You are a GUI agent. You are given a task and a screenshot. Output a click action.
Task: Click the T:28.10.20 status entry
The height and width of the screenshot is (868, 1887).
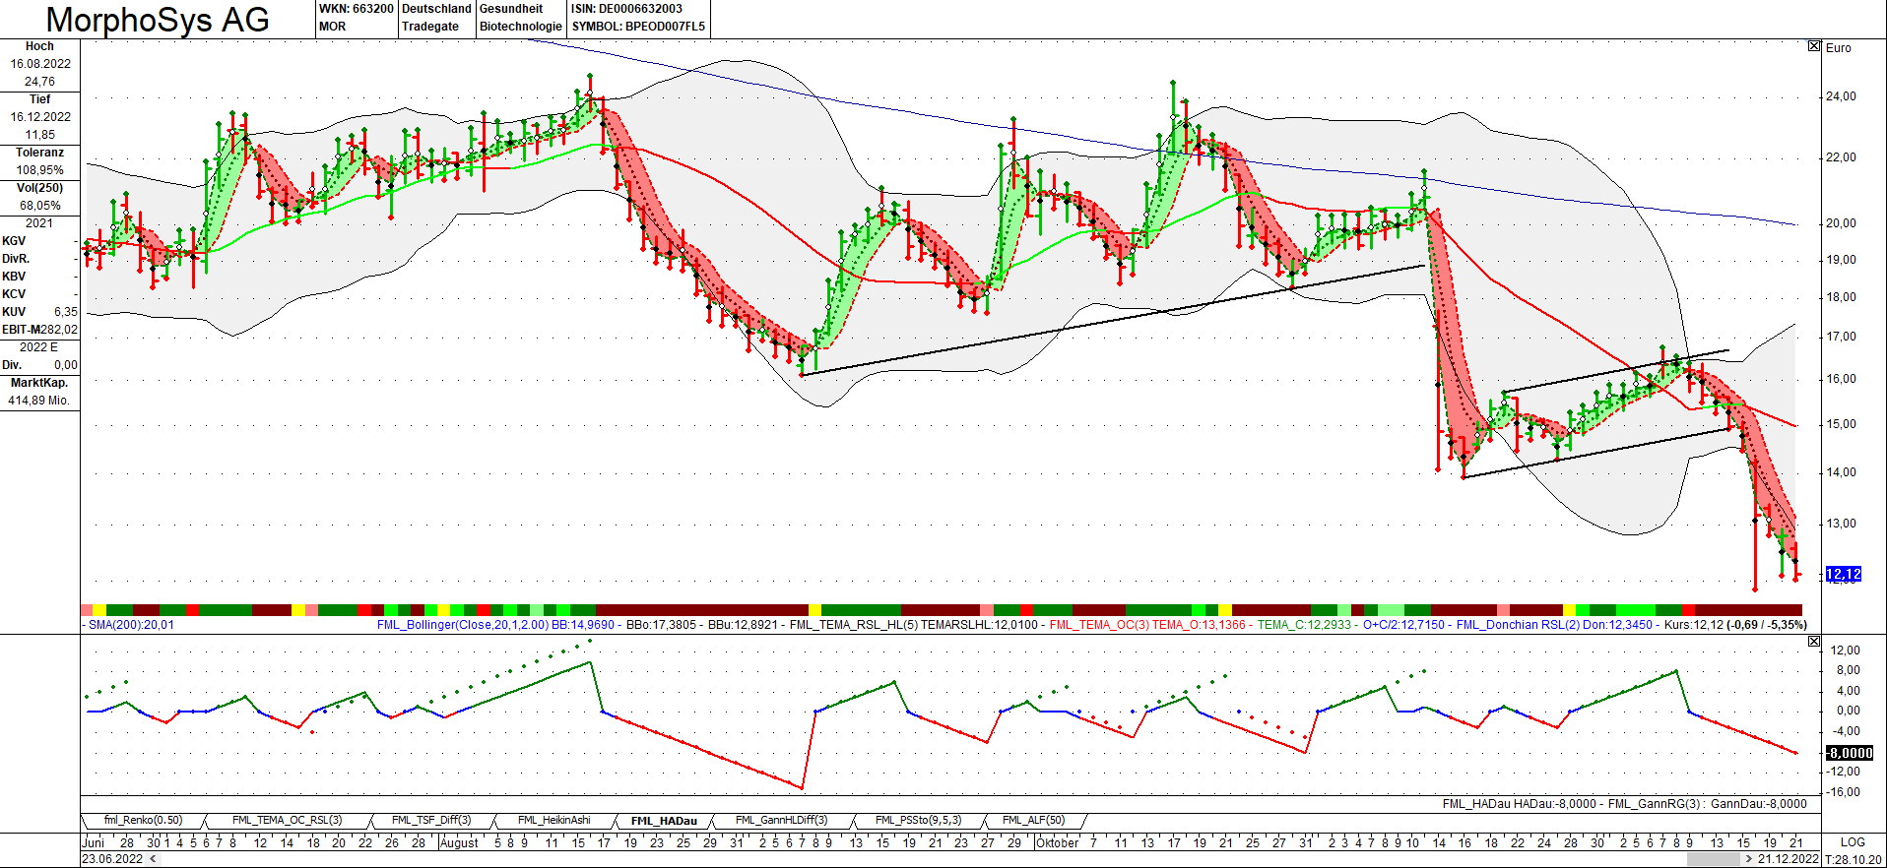(1854, 859)
